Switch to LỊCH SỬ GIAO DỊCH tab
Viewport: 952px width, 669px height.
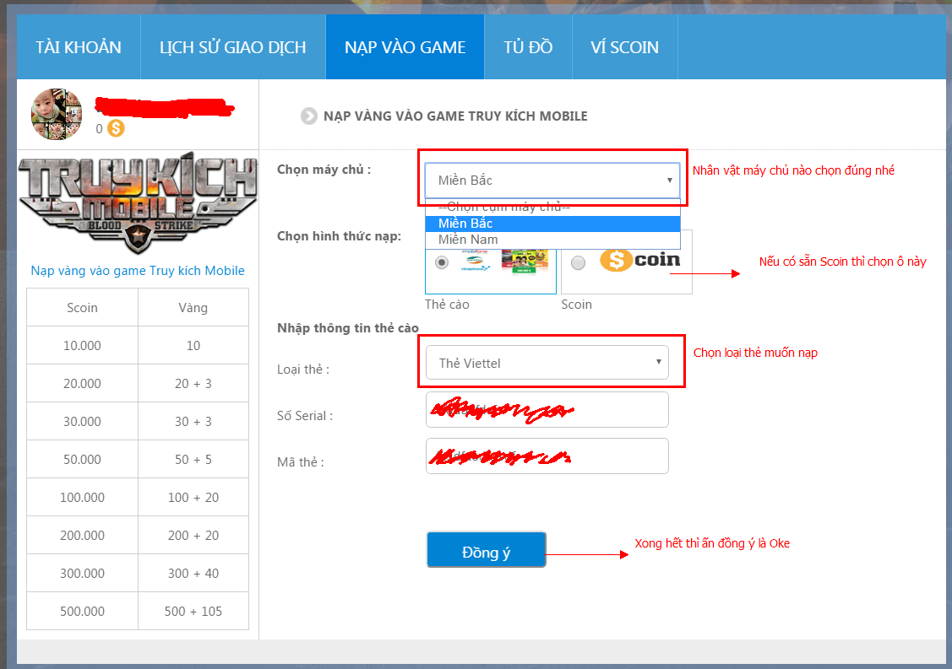[x=232, y=46]
